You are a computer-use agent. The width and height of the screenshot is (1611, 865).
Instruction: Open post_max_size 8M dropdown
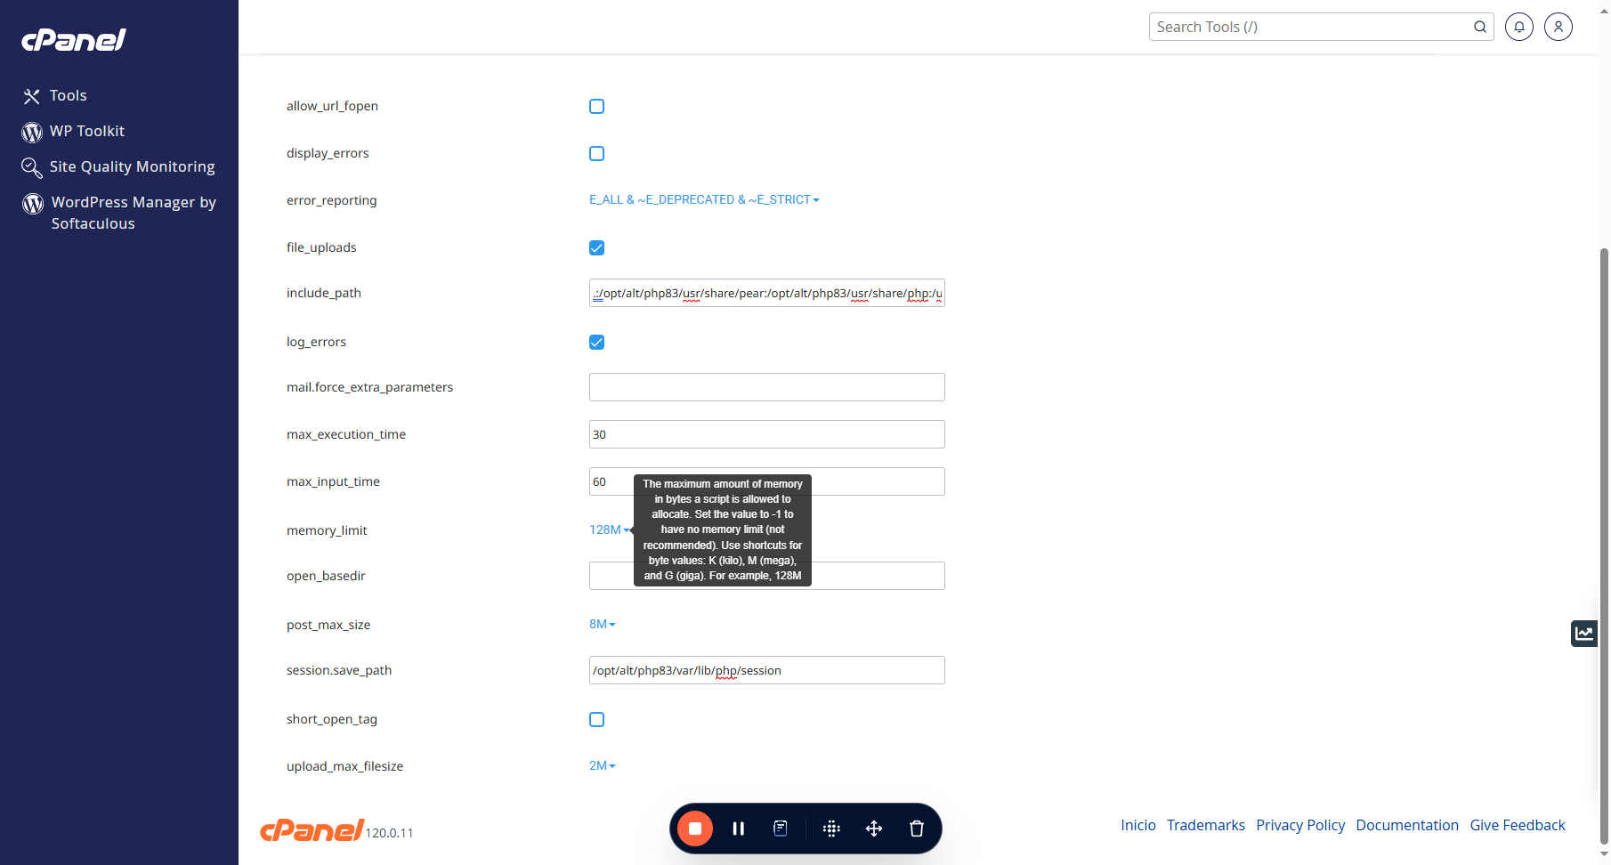pyautogui.click(x=603, y=625)
